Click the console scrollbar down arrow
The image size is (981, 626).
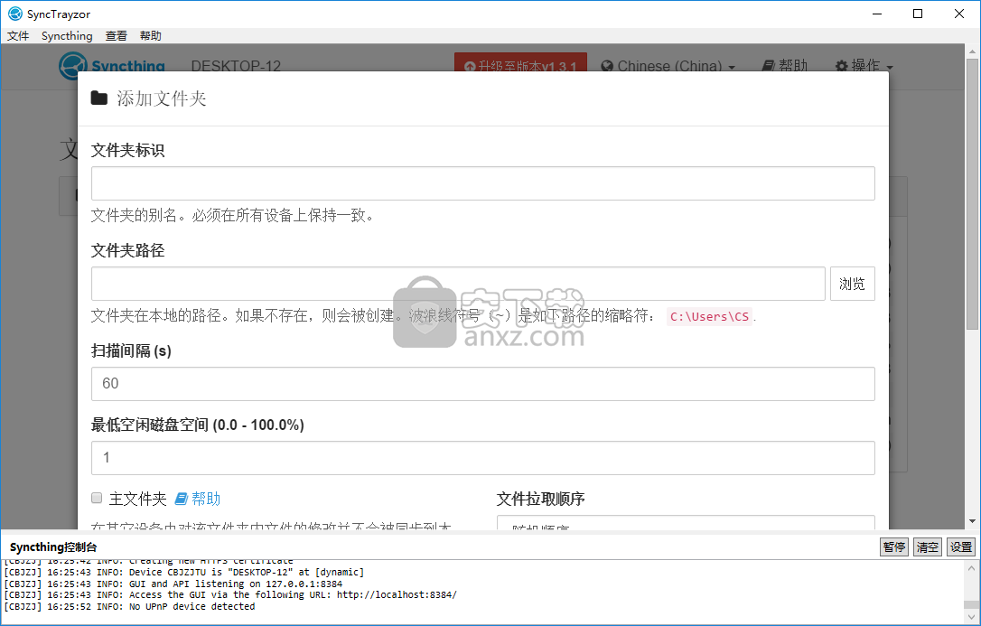pos(971,615)
